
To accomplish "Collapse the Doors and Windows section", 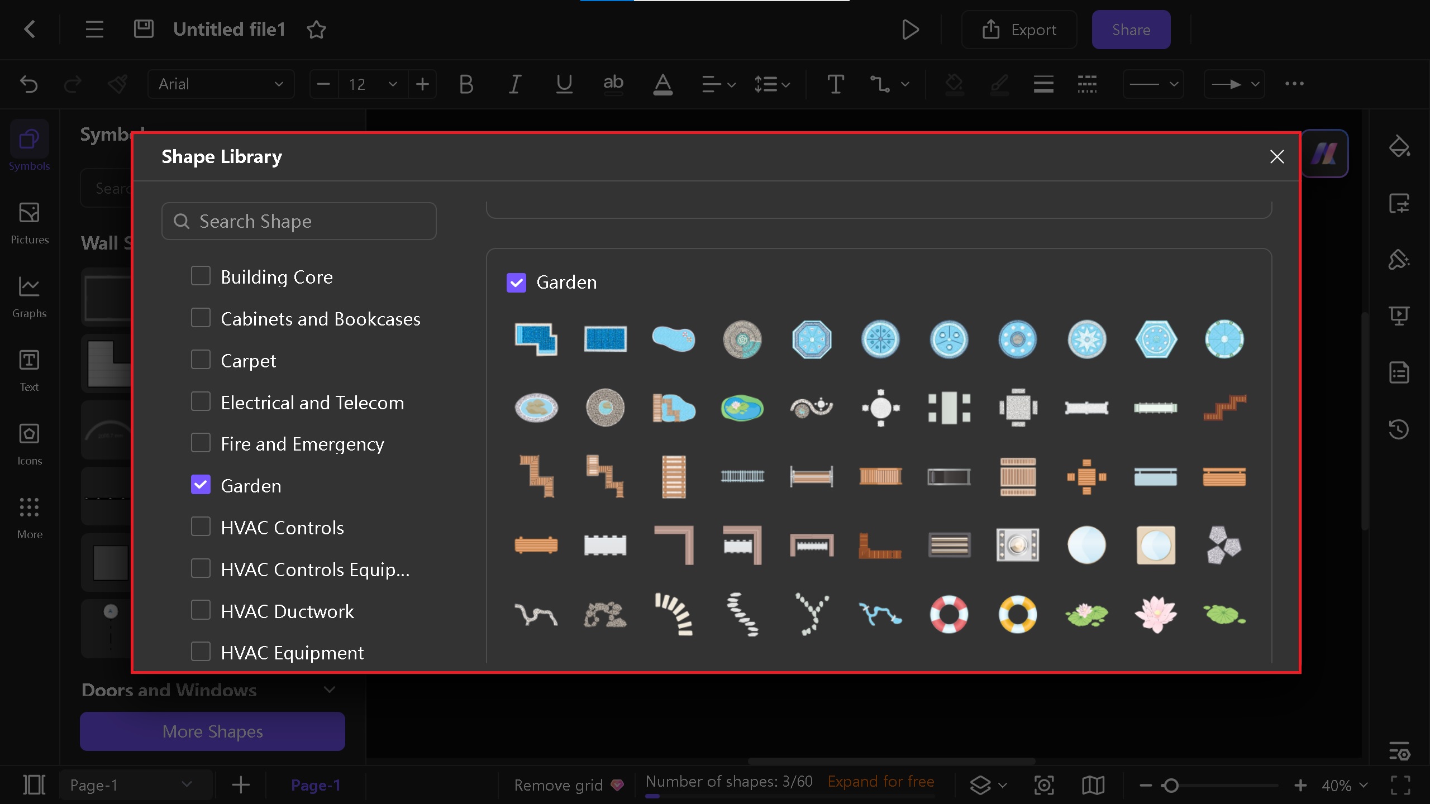I will [330, 690].
